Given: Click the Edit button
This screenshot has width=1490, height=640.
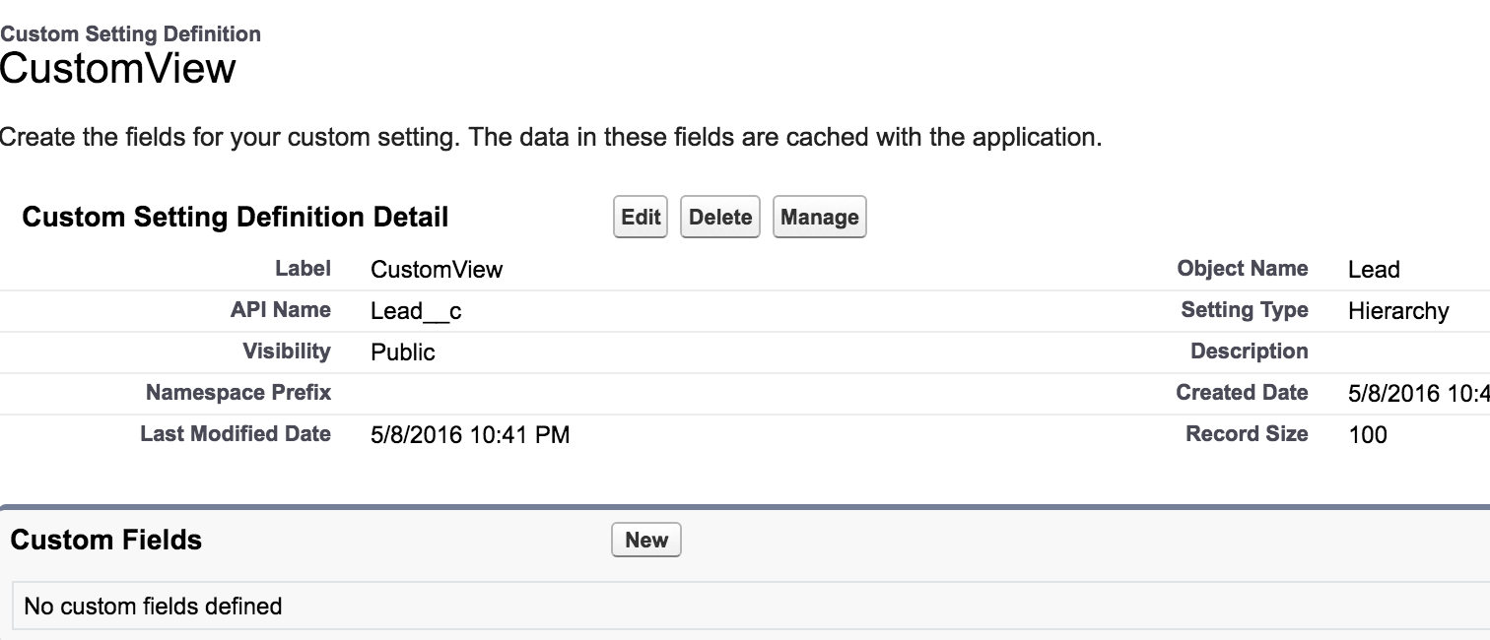Looking at the screenshot, I should tap(641, 217).
